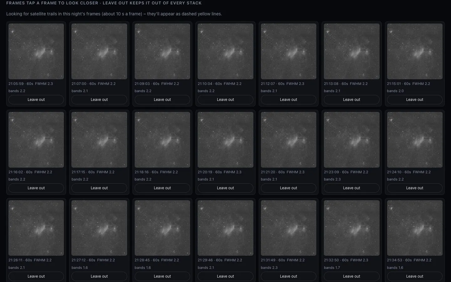
Task: Leave out the 21:26:11 frame
Action: [36, 276]
